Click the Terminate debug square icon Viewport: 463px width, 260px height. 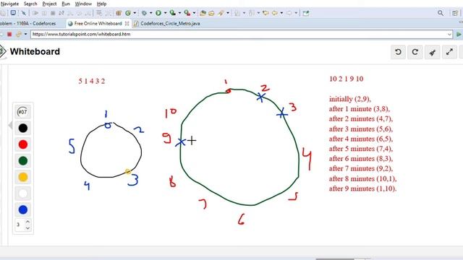(53, 13)
